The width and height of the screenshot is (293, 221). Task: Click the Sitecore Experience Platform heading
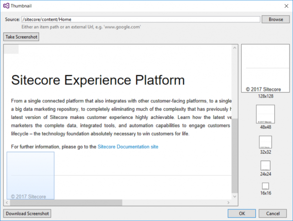[98, 80]
